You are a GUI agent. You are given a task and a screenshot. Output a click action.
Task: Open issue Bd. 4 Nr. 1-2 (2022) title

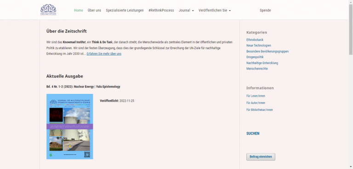[x=83, y=87]
